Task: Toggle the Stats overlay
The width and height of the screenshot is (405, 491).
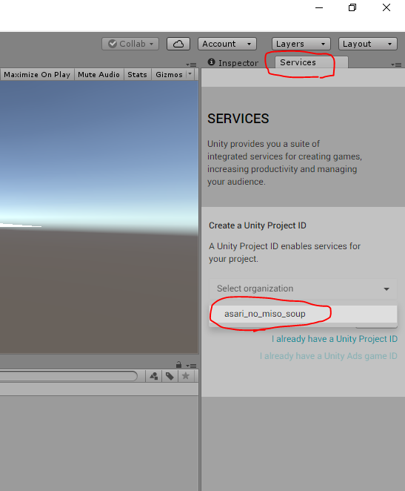Action: point(137,74)
